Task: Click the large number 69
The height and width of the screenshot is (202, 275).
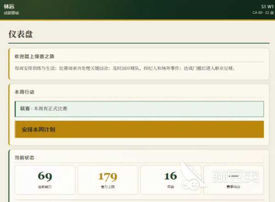Action: tap(45, 176)
